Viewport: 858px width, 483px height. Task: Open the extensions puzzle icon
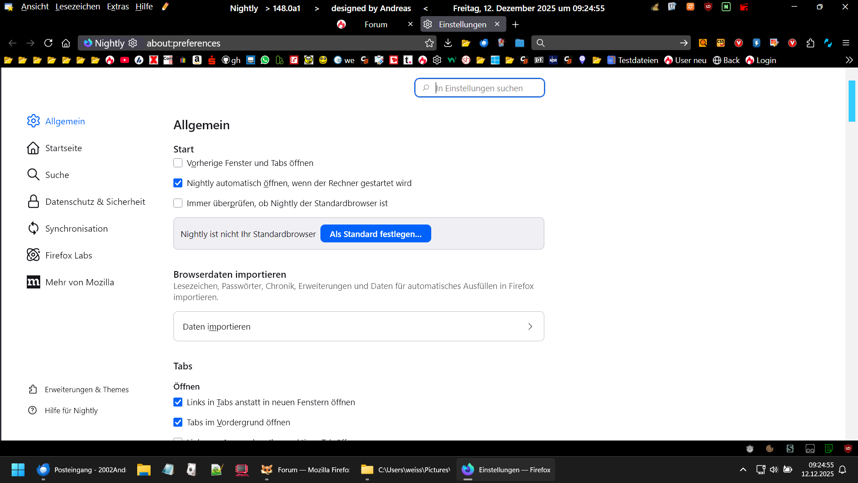[810, 43]
